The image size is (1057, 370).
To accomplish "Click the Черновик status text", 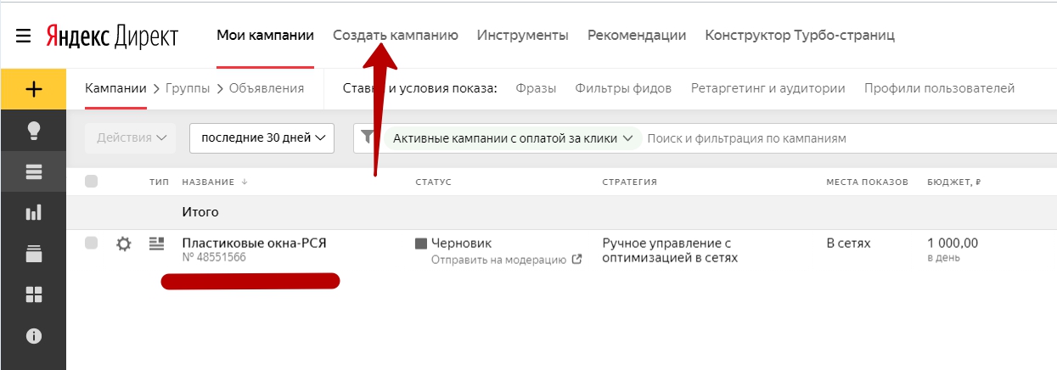I will point(461,243).
